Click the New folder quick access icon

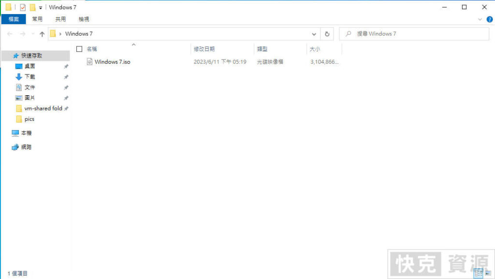[x=32, y=7]
